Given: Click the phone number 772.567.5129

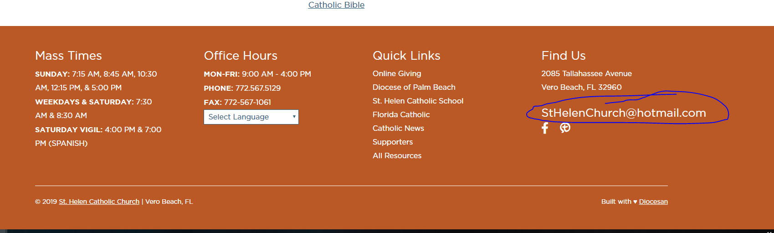Looking at the screenshot, I should [x=258, y=88].
